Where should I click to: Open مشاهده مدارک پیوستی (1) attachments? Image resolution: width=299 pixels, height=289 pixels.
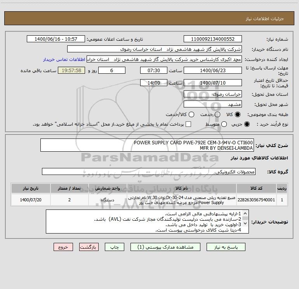pyautogui.click(x=165, y=247)
